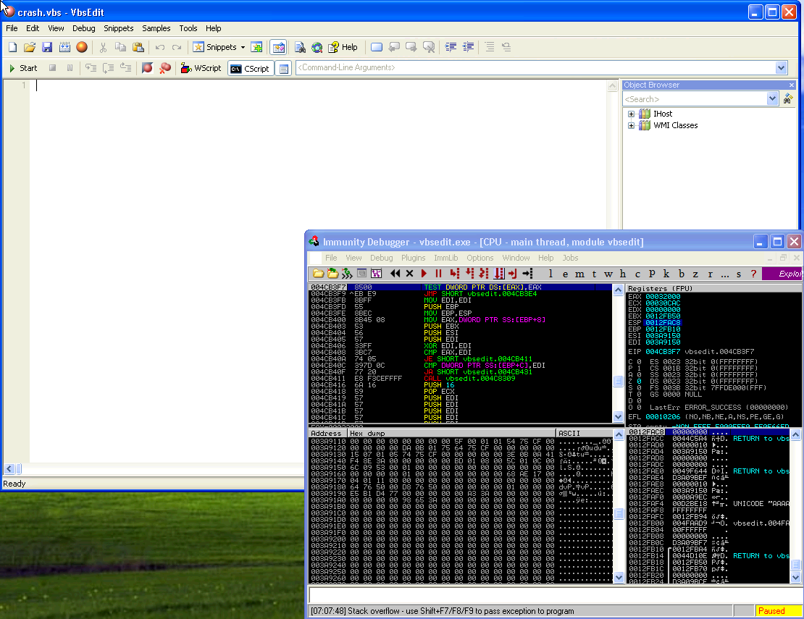
Task: Open the VbsEdit Tools menu
Action: [x=188, y=28]
